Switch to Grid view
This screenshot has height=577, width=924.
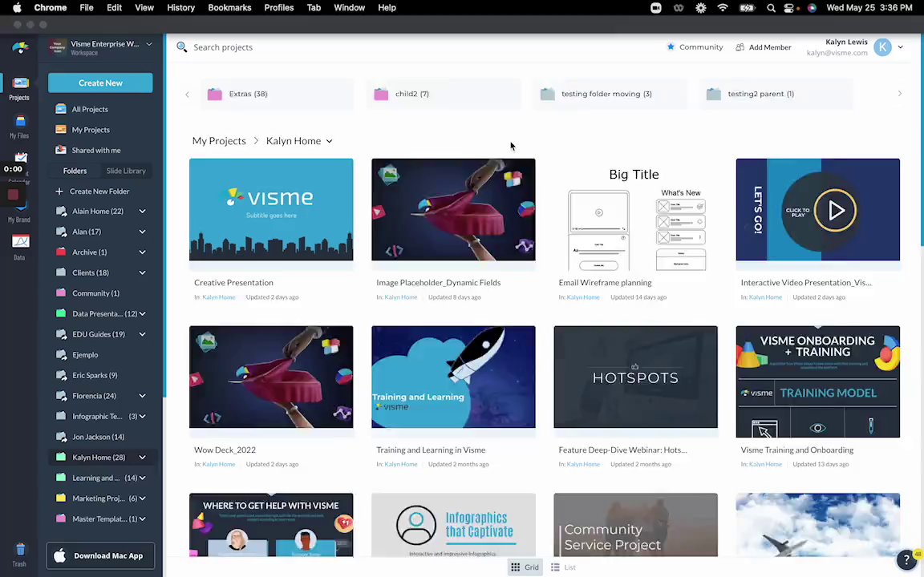(x=525, y=567)
